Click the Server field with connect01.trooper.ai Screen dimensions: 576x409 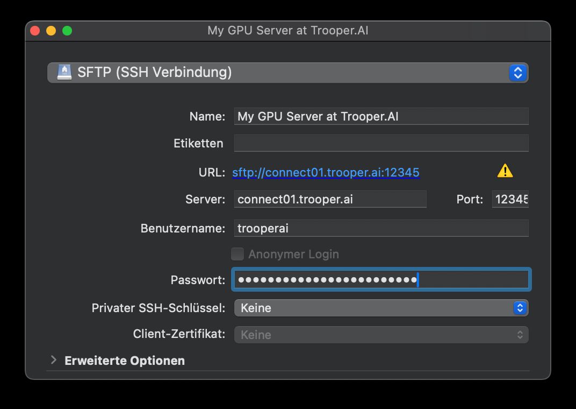click(330, 199)
